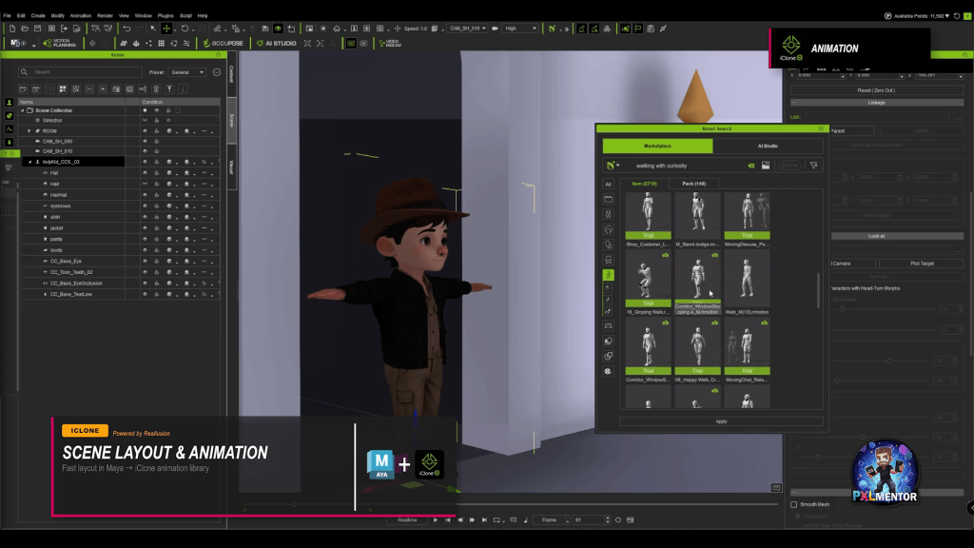Open the Video Mocap tool

pyautogui.click(x=391, y=44)
